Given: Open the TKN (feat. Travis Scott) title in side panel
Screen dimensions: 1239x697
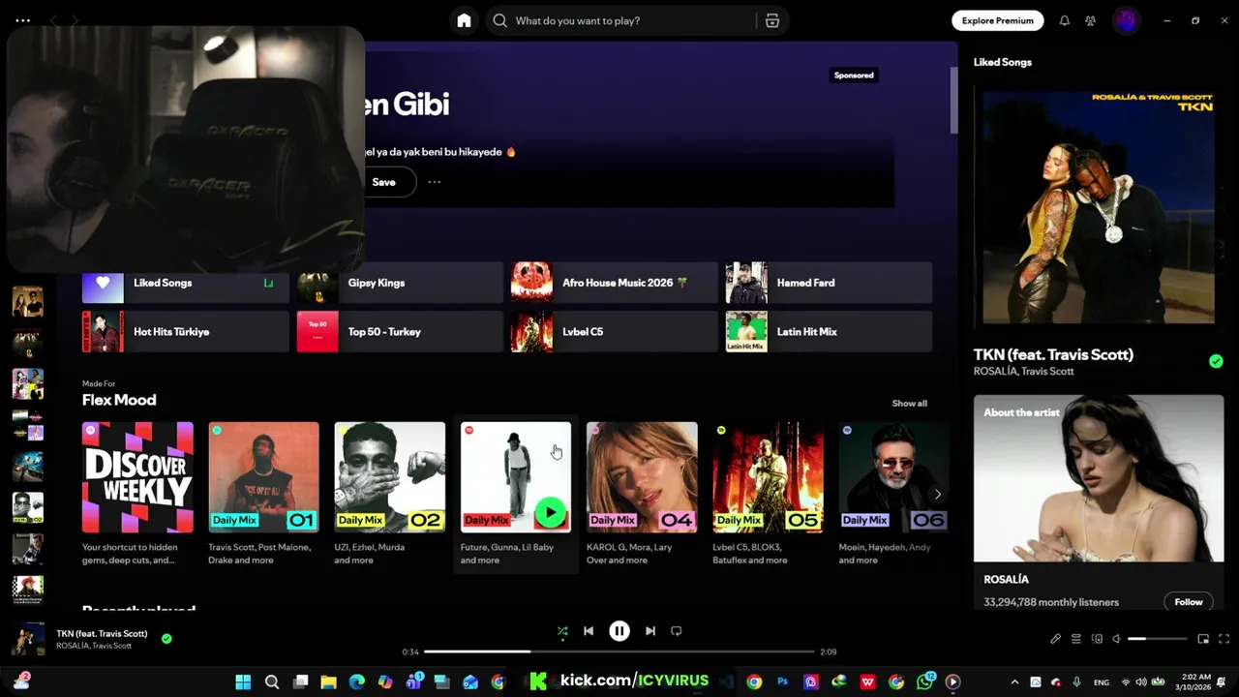Looking at the screenshot, I should pos(1053,354).
